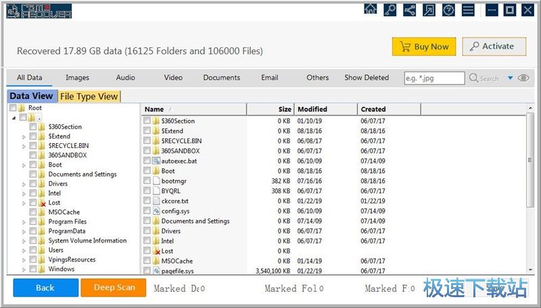
Task: Click the export arrow icon in title bar
Action: pos(429,10)
